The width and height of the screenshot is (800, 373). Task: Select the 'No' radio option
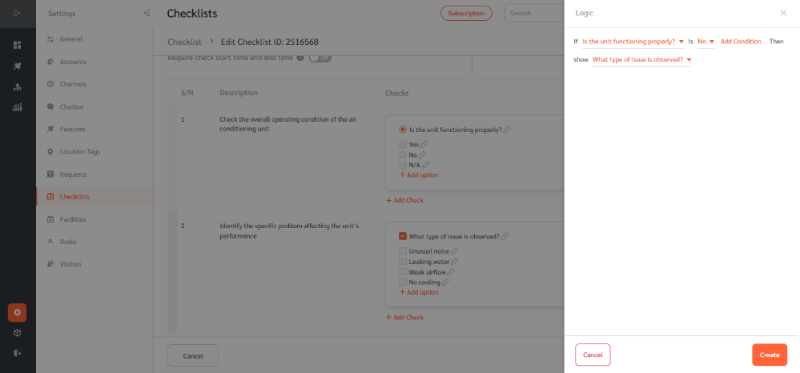click(403, 154)
